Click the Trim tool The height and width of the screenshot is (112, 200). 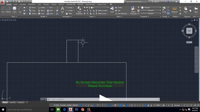(50, 7)
